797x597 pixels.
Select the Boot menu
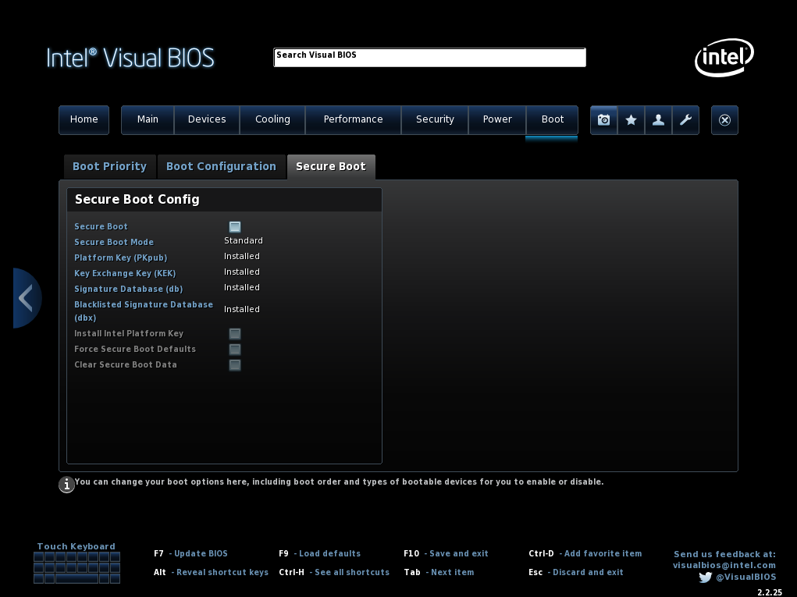(552, 120)
